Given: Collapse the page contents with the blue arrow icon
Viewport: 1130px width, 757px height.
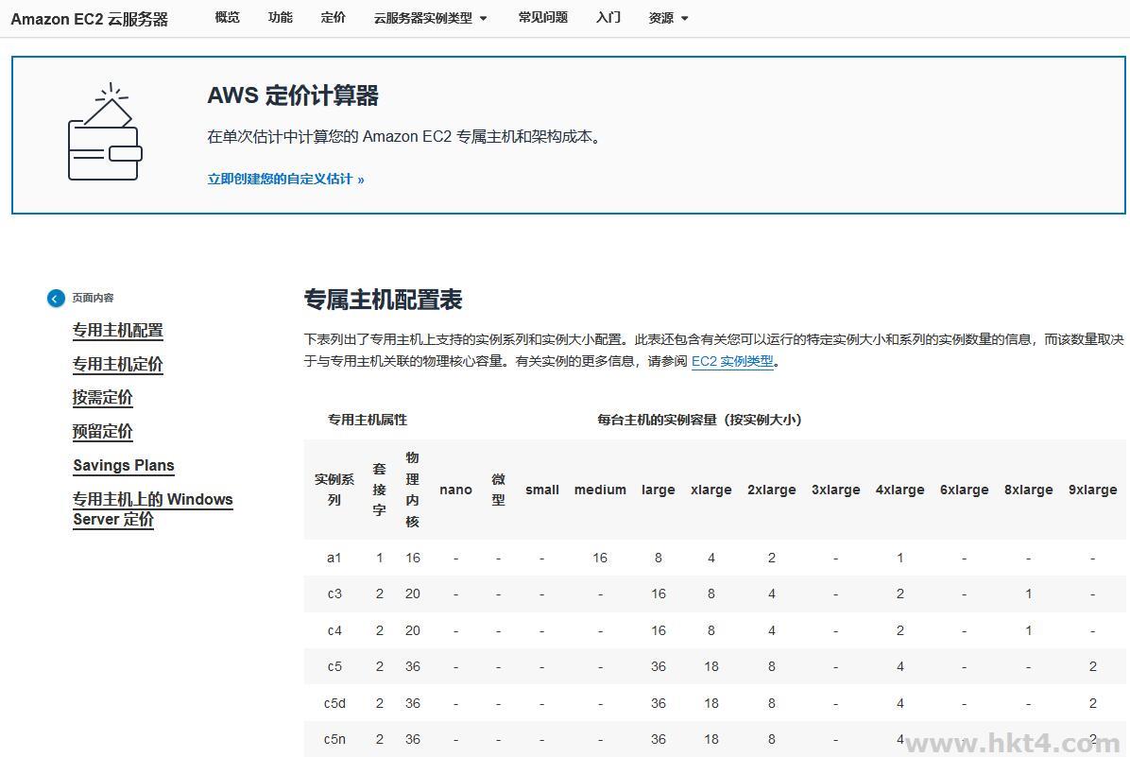Looking at the screenshot, I should (x=56, y=298).
